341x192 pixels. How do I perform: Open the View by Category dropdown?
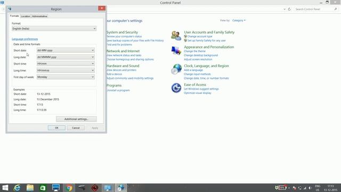239,20
